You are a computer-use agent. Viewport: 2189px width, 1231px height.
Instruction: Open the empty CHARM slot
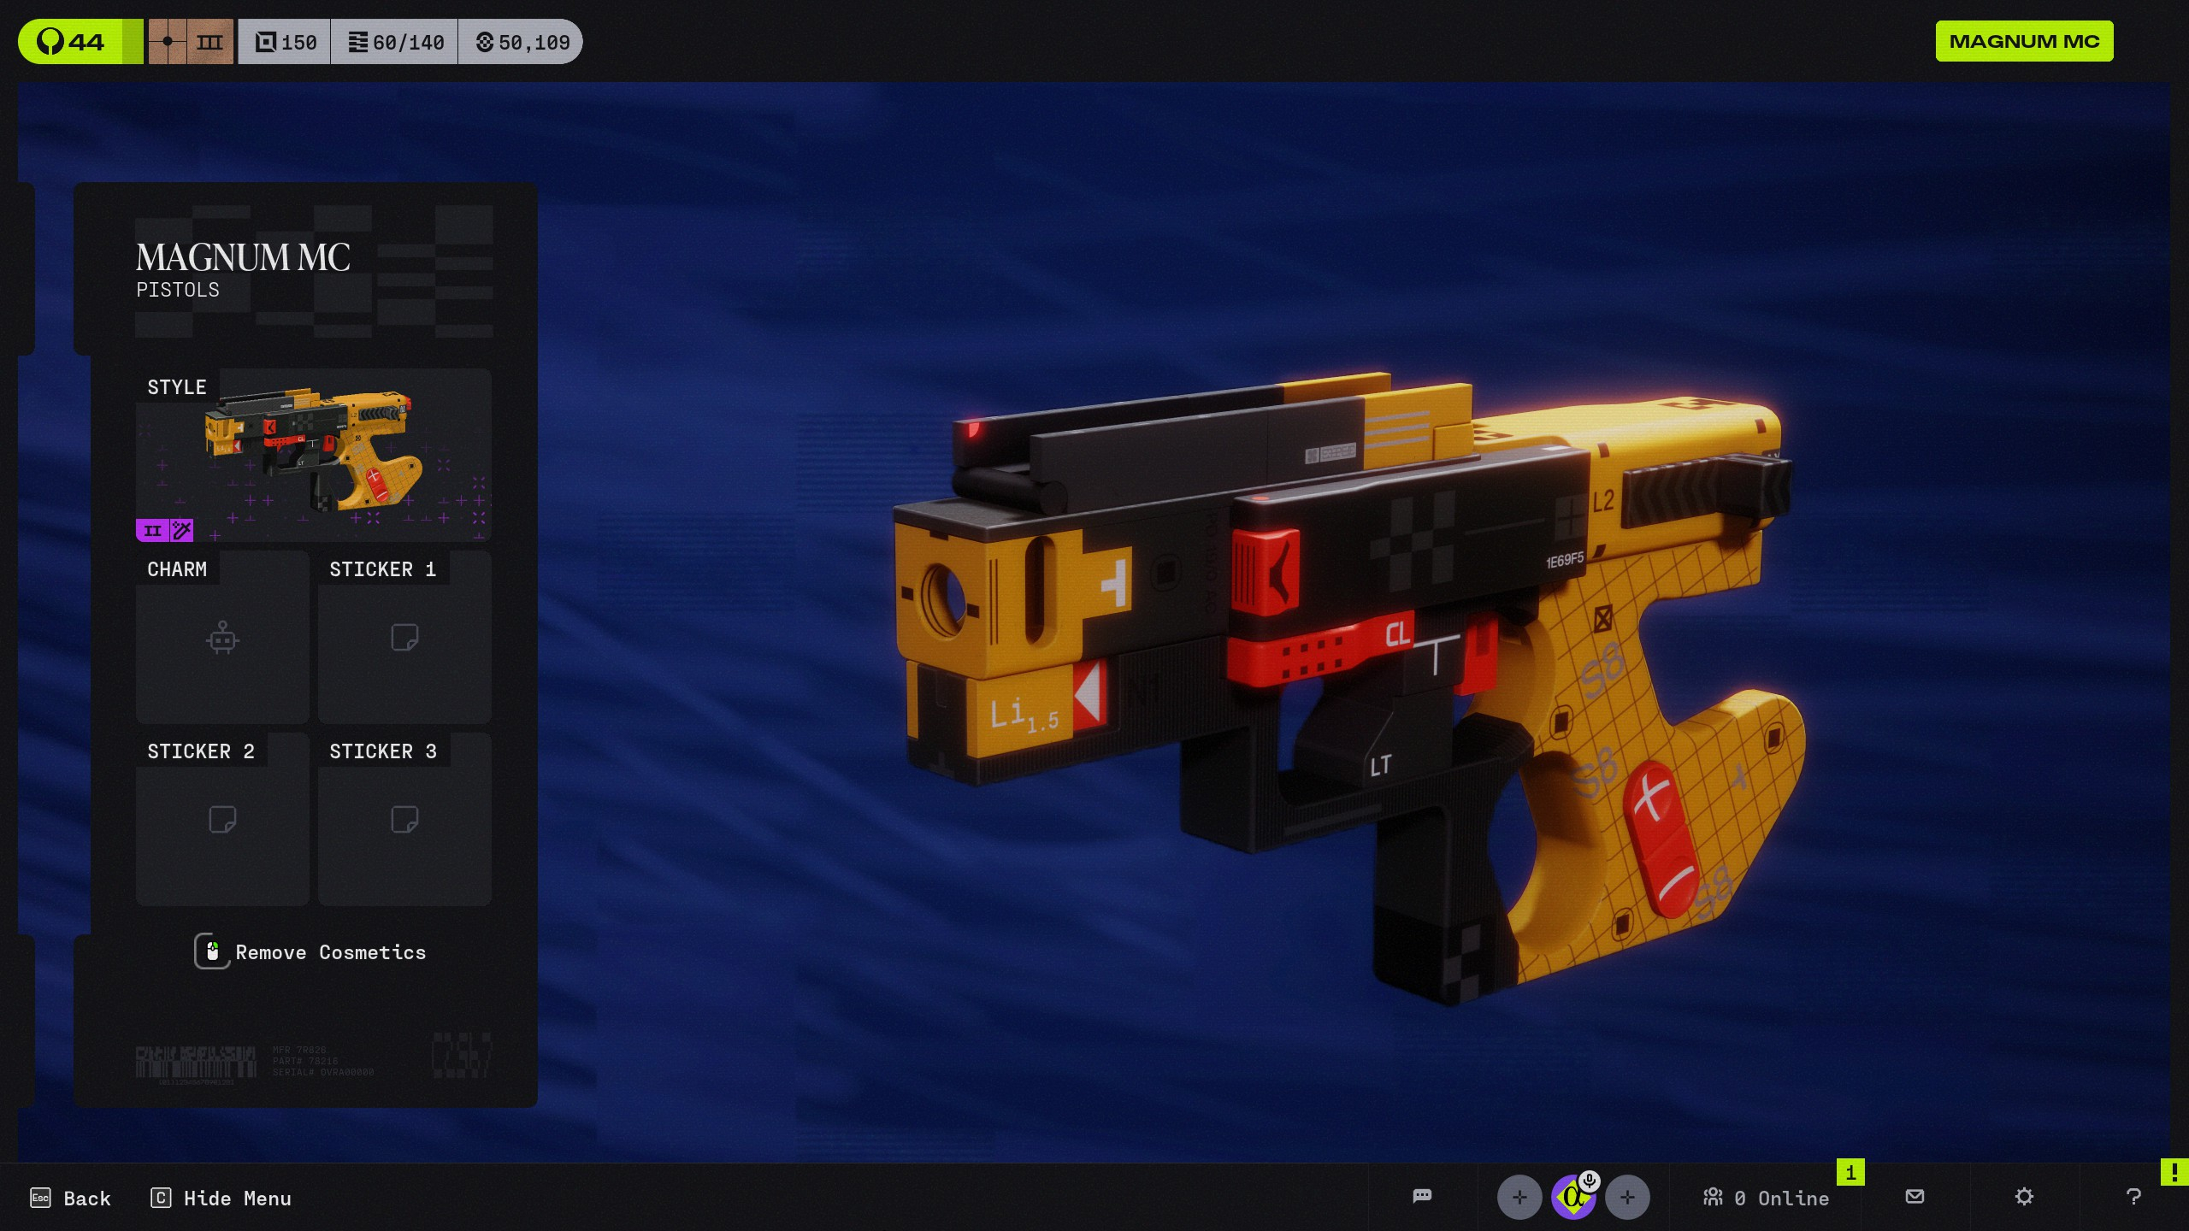(222, 638)
